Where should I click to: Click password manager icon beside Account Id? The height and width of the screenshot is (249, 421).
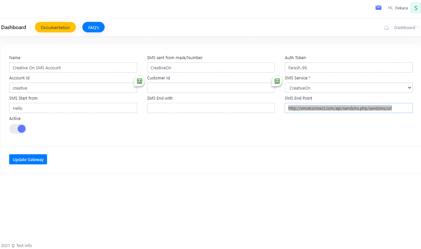tap(139, 81)
